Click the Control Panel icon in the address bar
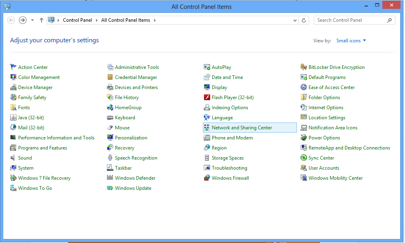405x243 pixels. pos(51,20)
